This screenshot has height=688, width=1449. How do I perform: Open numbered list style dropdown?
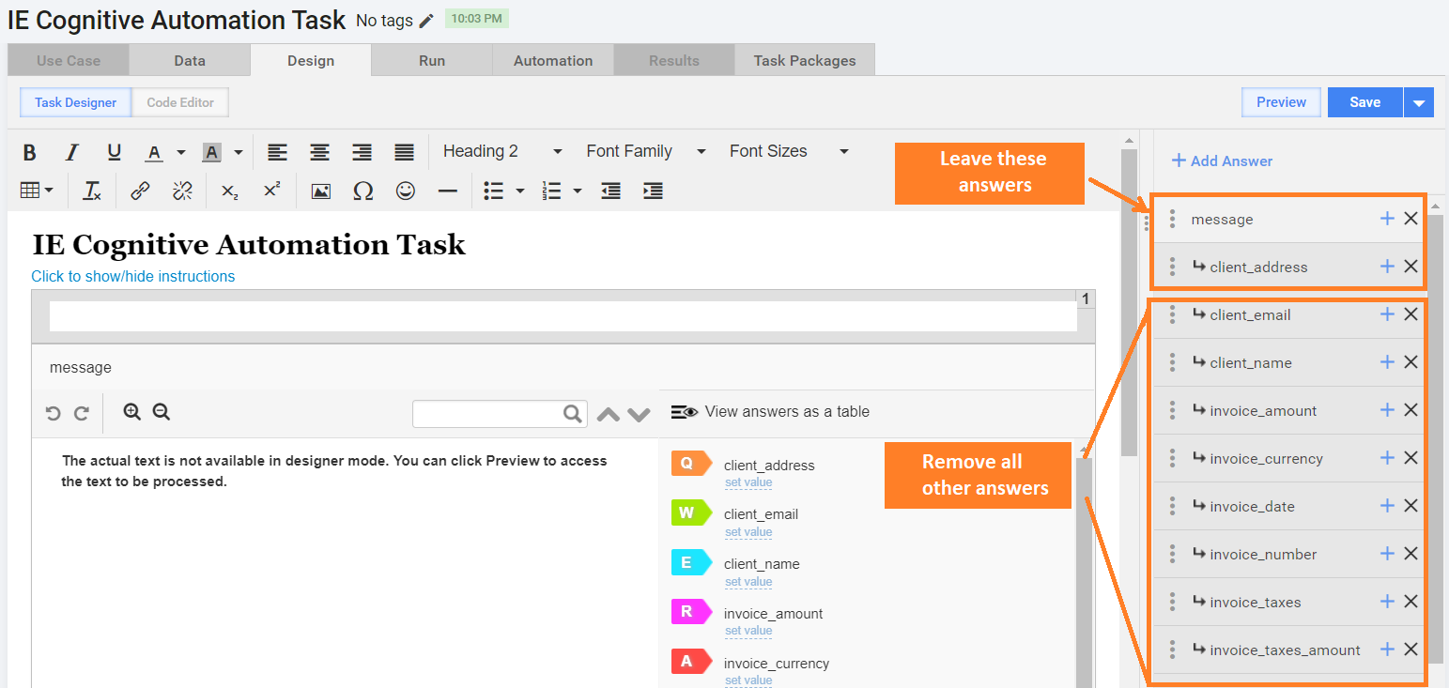click(x=578, y=191)
